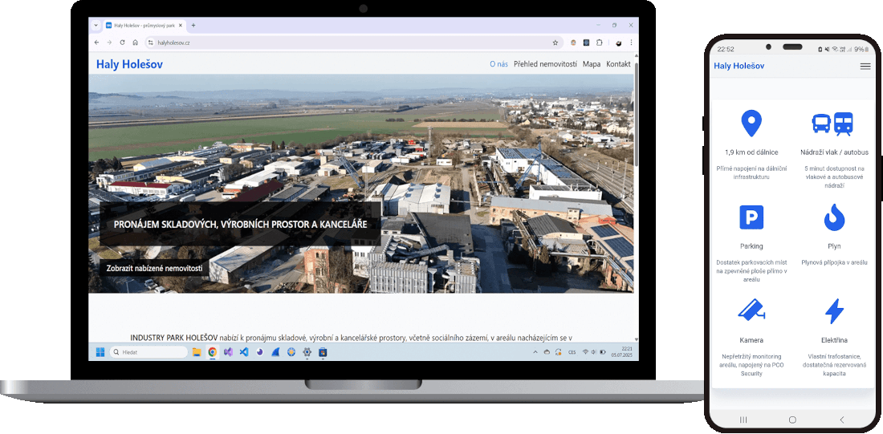
Task: Bookmark page with the star icon
Action: pyautogui.click(x=555, y=43)
